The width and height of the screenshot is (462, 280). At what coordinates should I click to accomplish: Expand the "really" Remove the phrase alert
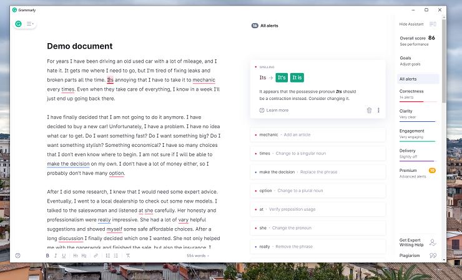[x=318, y=246]
